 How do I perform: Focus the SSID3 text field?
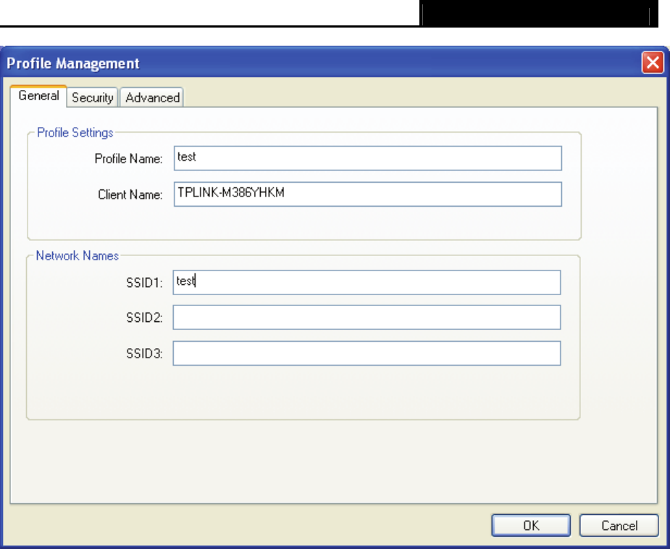367,353
